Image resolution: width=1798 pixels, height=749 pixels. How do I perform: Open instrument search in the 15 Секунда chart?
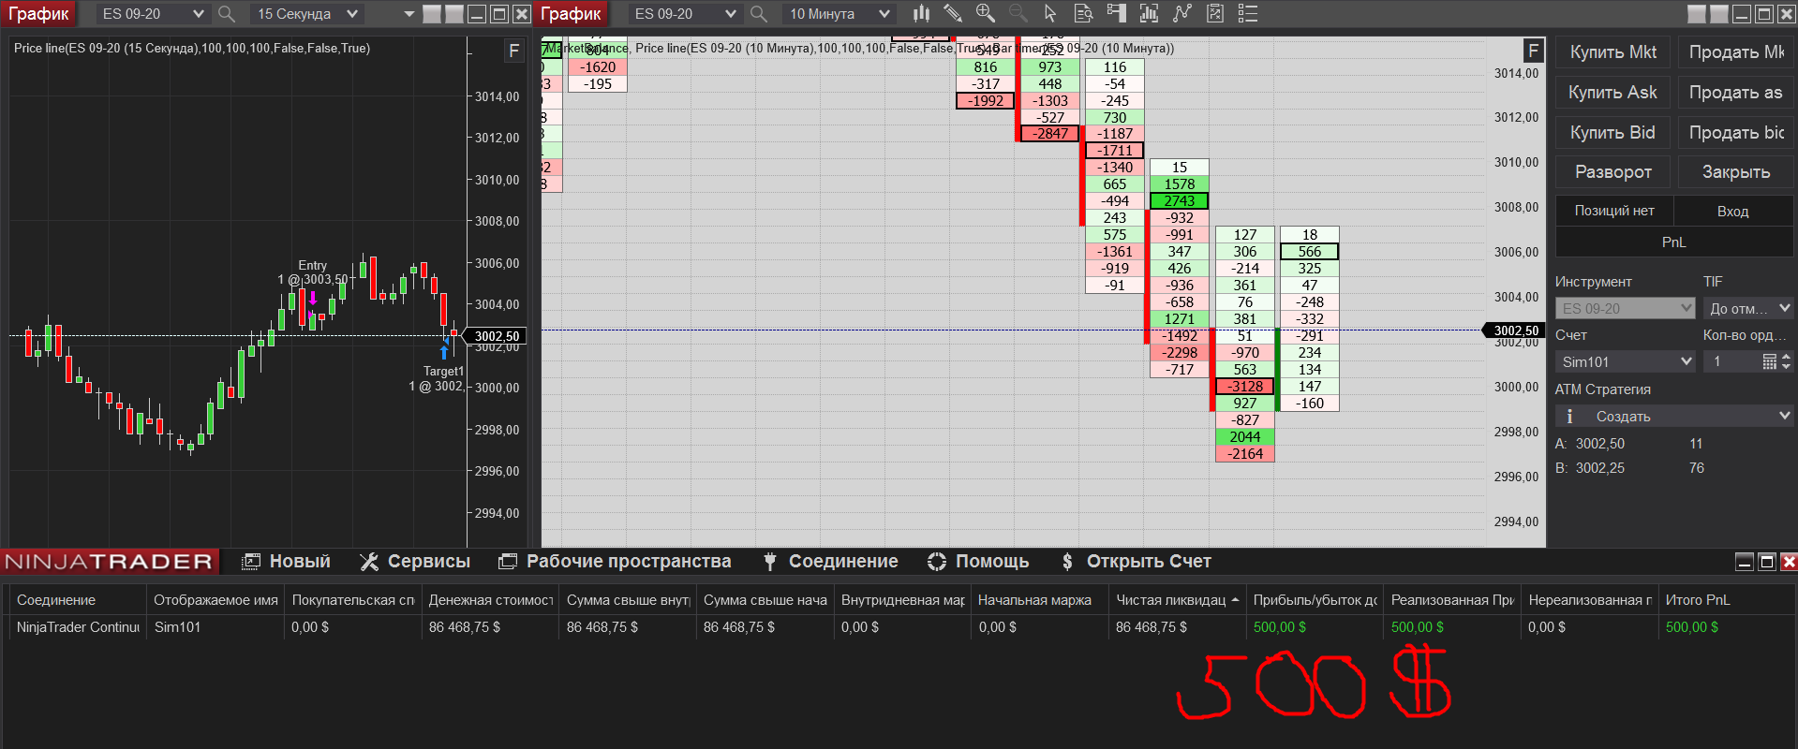[x=227, y=14]
